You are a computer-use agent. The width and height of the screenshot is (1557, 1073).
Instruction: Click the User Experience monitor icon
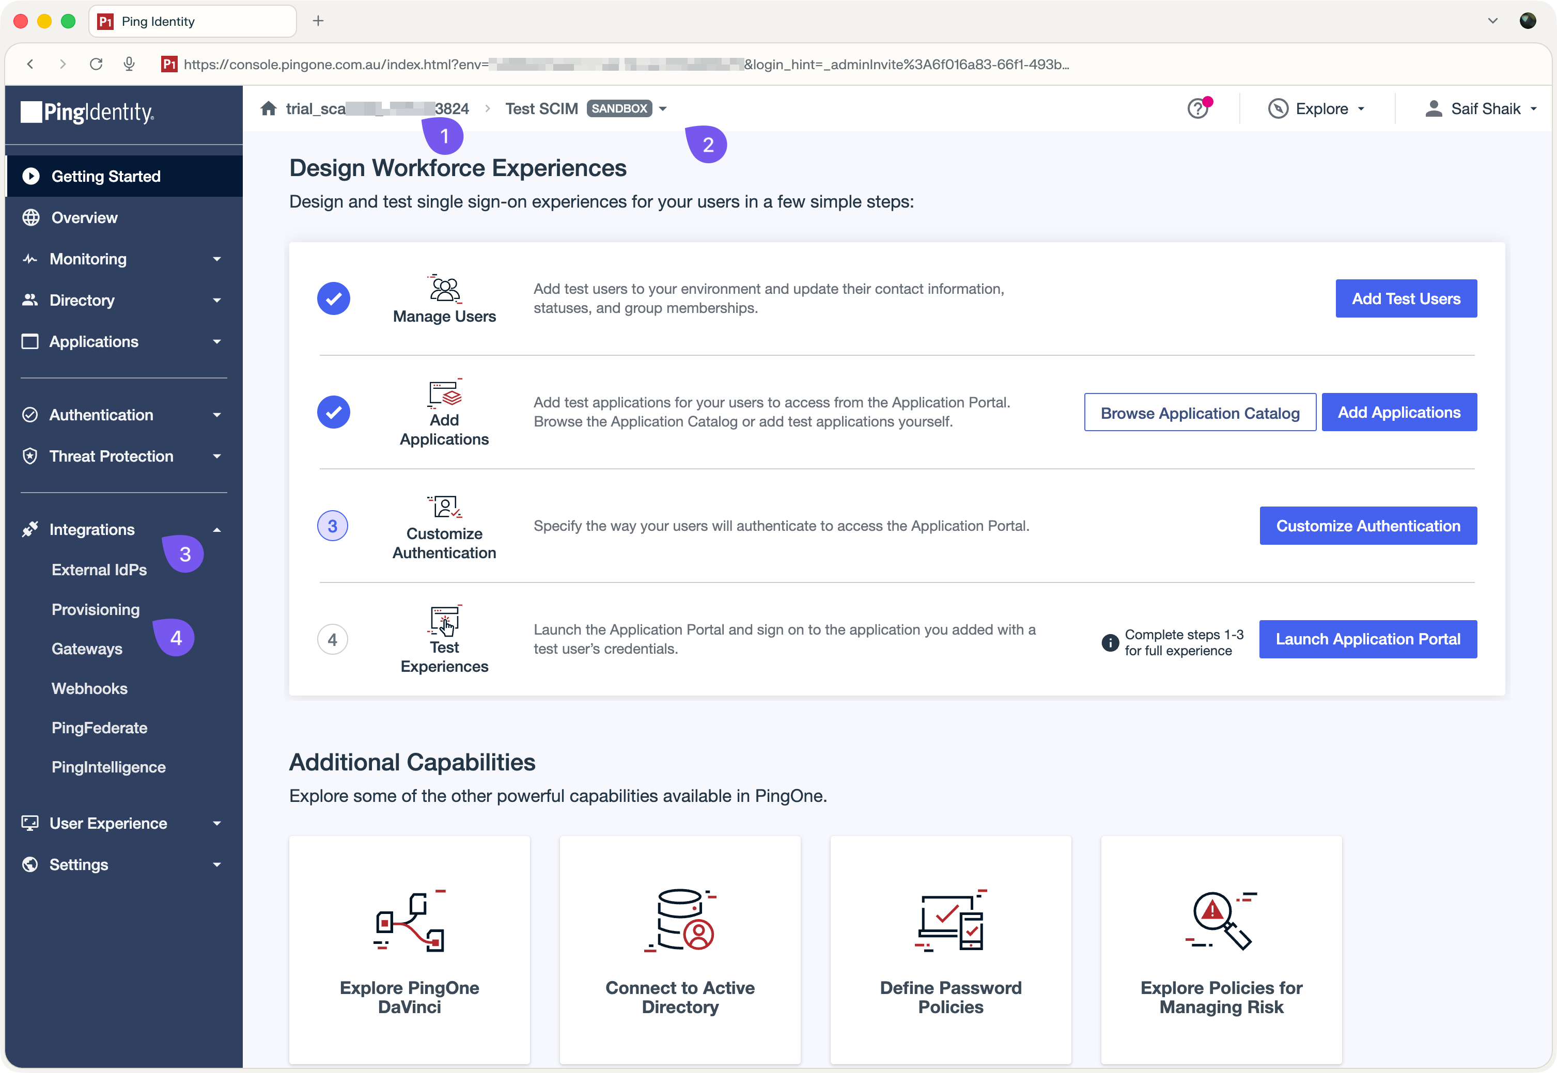click(30, 823)
